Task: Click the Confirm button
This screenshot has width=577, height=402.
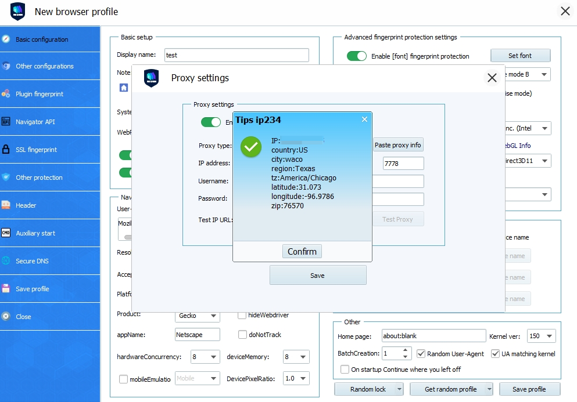Action: pos(302,251)
